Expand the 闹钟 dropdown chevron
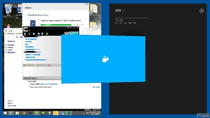The width and height of the screenshot is (210, 118). pos(123,11)
